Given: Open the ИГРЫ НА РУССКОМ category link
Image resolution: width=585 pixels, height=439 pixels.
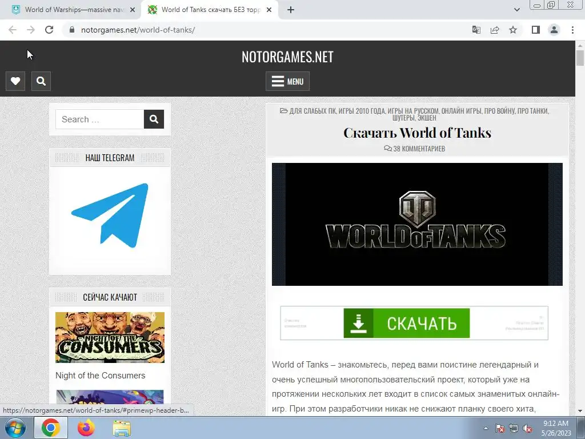Looking at the screenshot, I should click(413, 111).
